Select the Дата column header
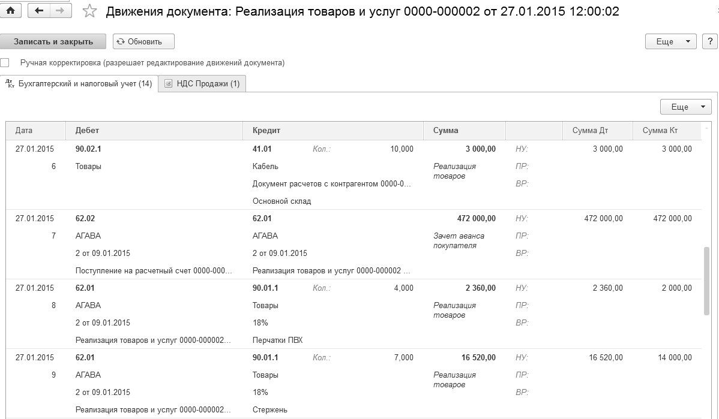719x419 pixels. tap(24, 131)
